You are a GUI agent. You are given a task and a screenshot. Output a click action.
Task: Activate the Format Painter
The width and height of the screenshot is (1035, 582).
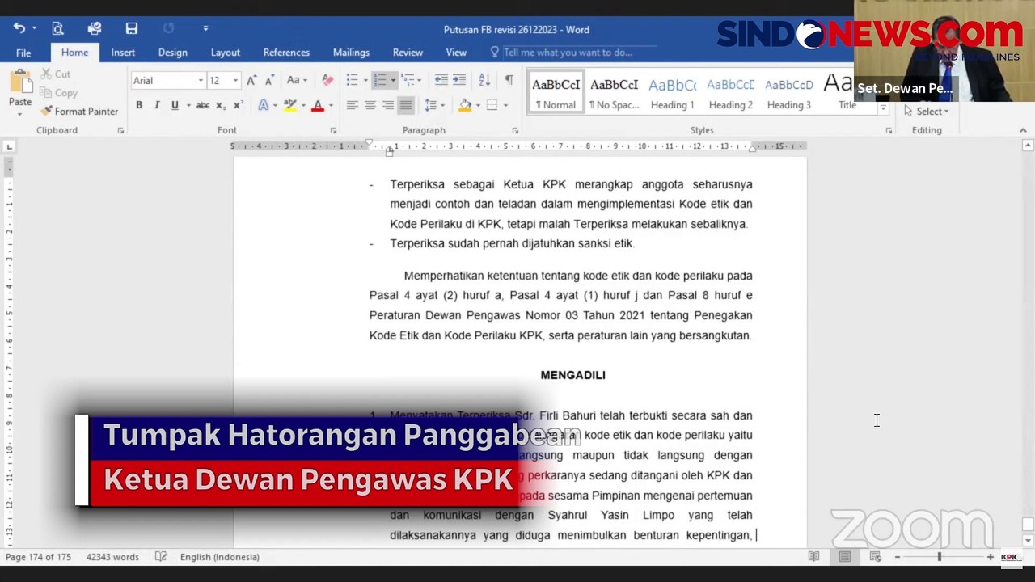pyautogui.click(x=79, y=111)
